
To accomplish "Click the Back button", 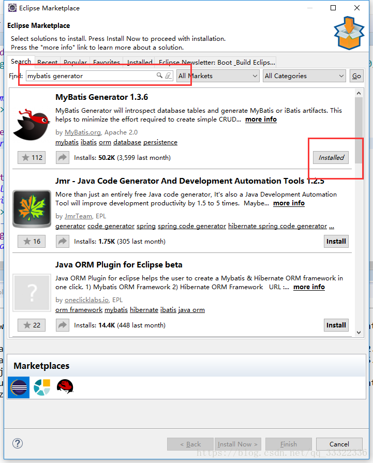I will click(x=190, y=444).
